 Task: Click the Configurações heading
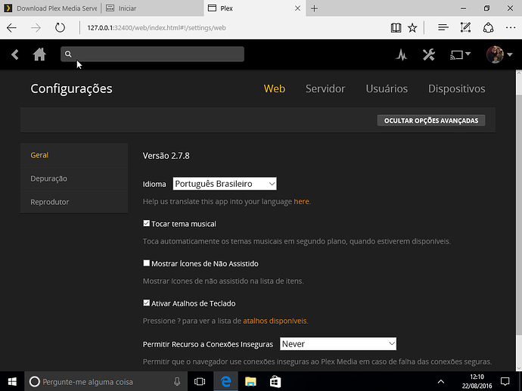[72, 88]
